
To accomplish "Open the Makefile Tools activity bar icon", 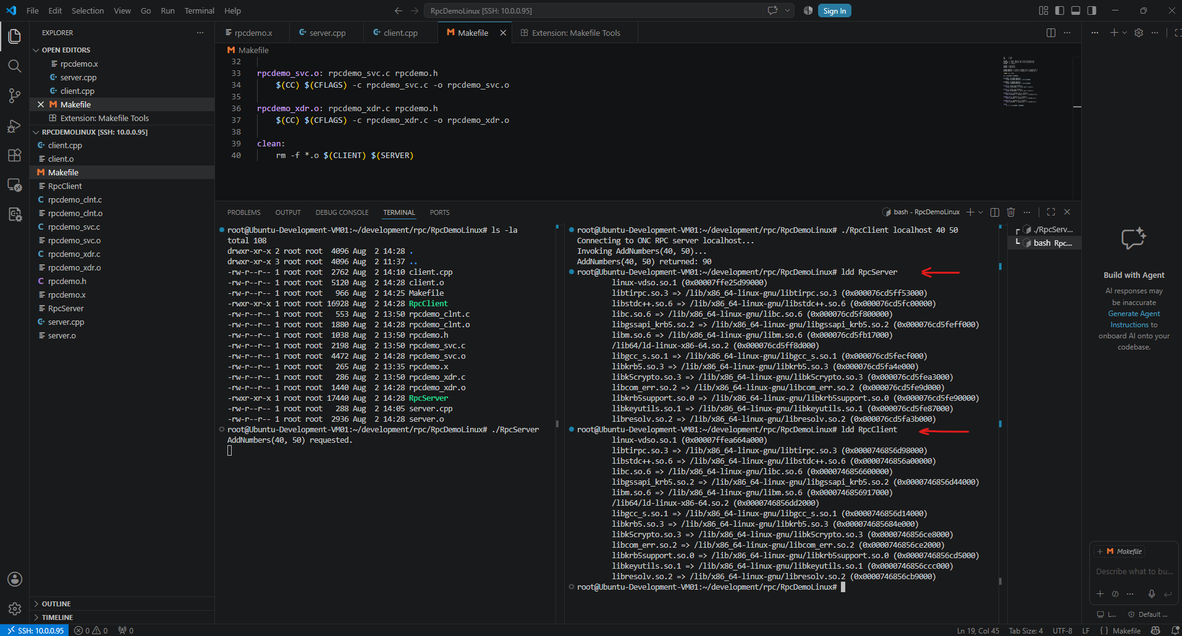I will pyautogui.click(x=15, y=214).
